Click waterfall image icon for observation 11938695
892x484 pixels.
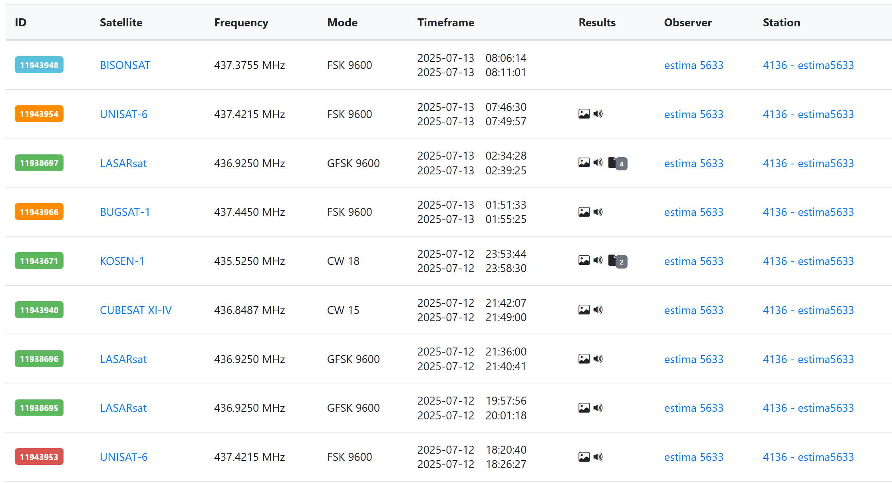tap(584, 408)
